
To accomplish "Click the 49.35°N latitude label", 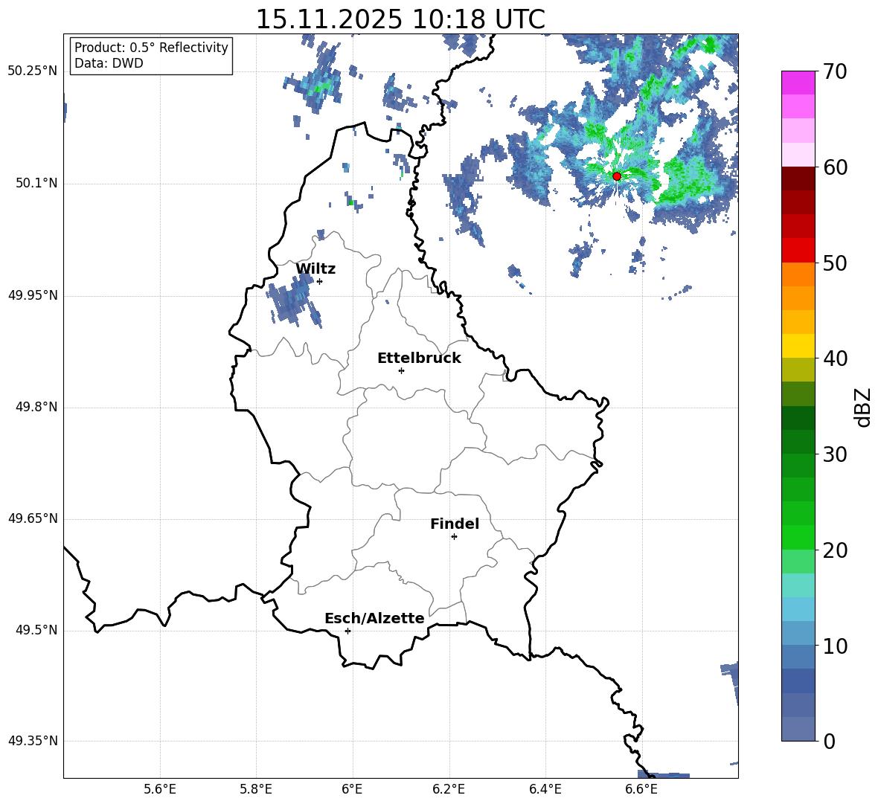I will click(33, 741).
